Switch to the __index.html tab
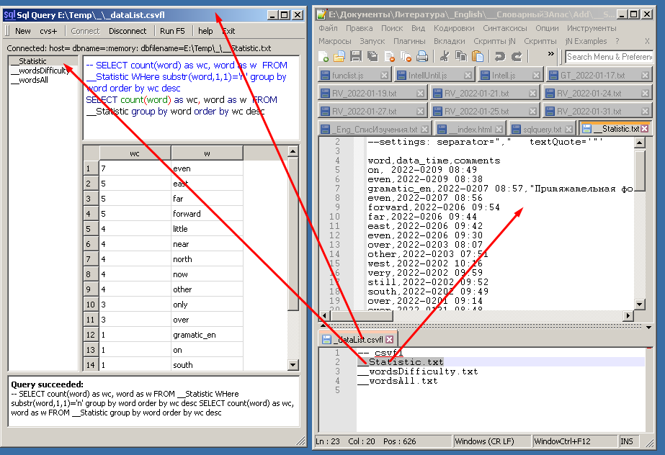Screen dimensions: 665x455 (x=470, y=129)
